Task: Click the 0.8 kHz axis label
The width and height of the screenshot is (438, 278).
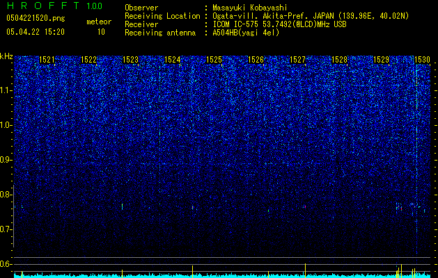Action: [6, 195]
